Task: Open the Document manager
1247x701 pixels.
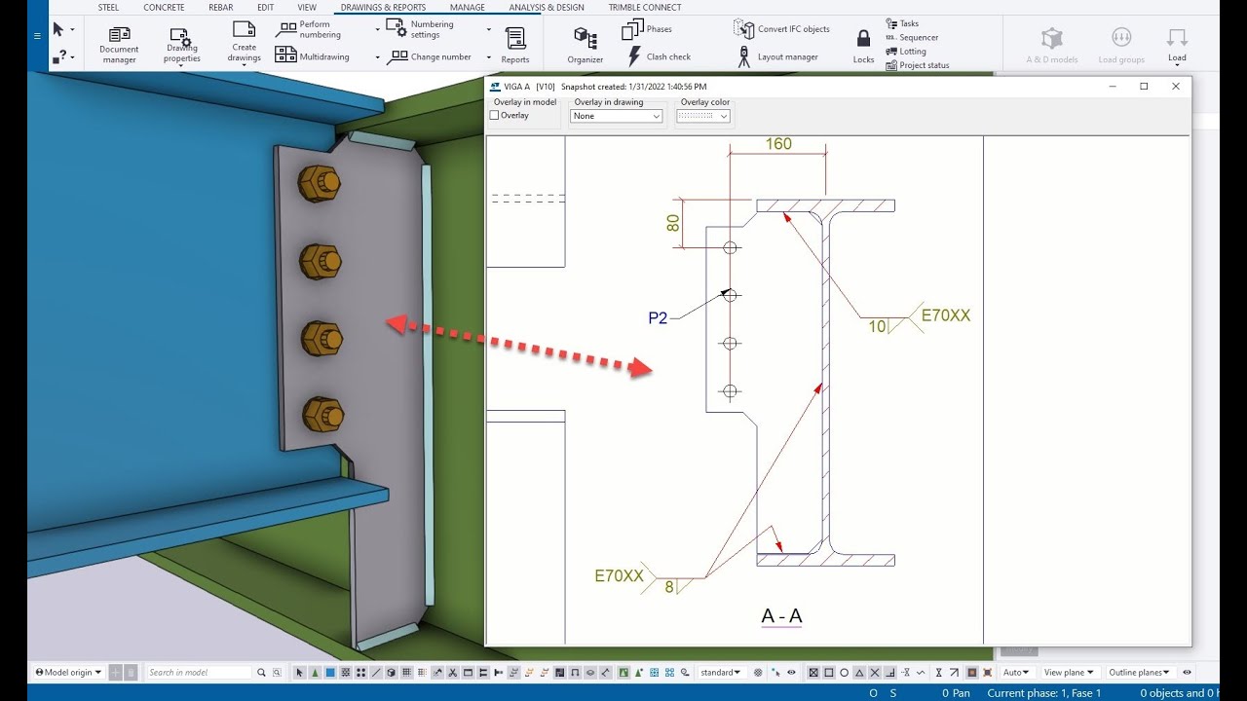Action: (119, 44)
